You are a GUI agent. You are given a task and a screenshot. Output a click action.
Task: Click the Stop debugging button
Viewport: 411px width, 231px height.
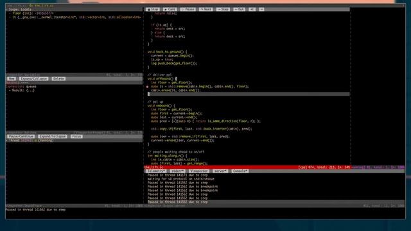[153, 9]
